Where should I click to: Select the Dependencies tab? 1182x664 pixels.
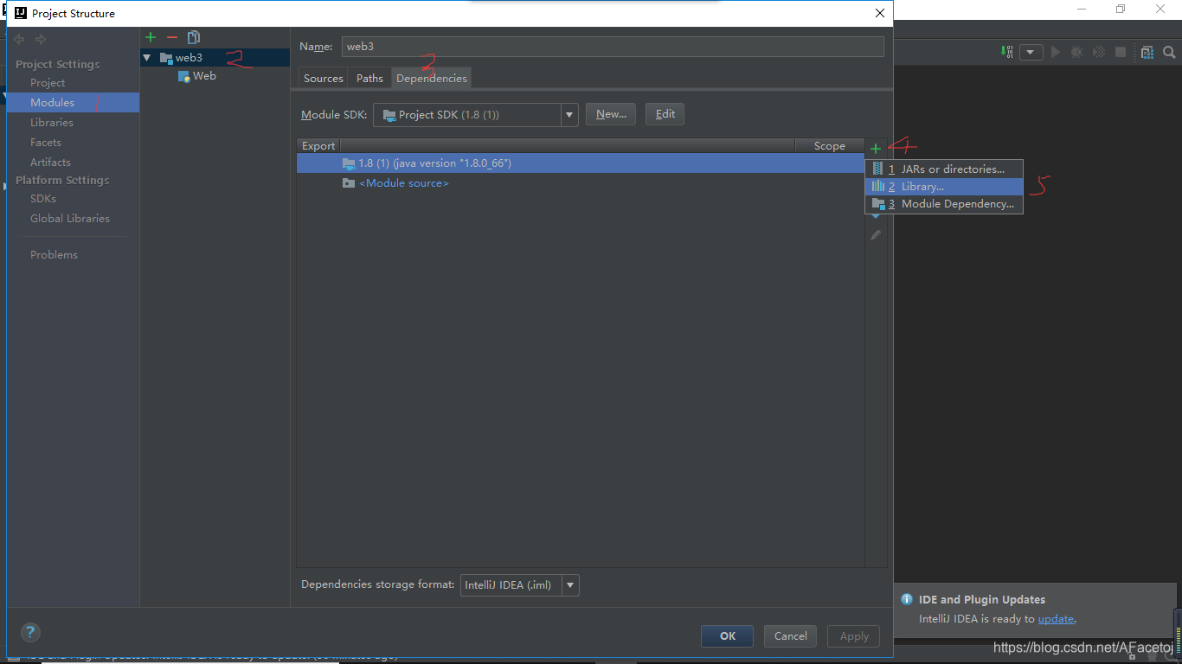(x=432, y=78)
